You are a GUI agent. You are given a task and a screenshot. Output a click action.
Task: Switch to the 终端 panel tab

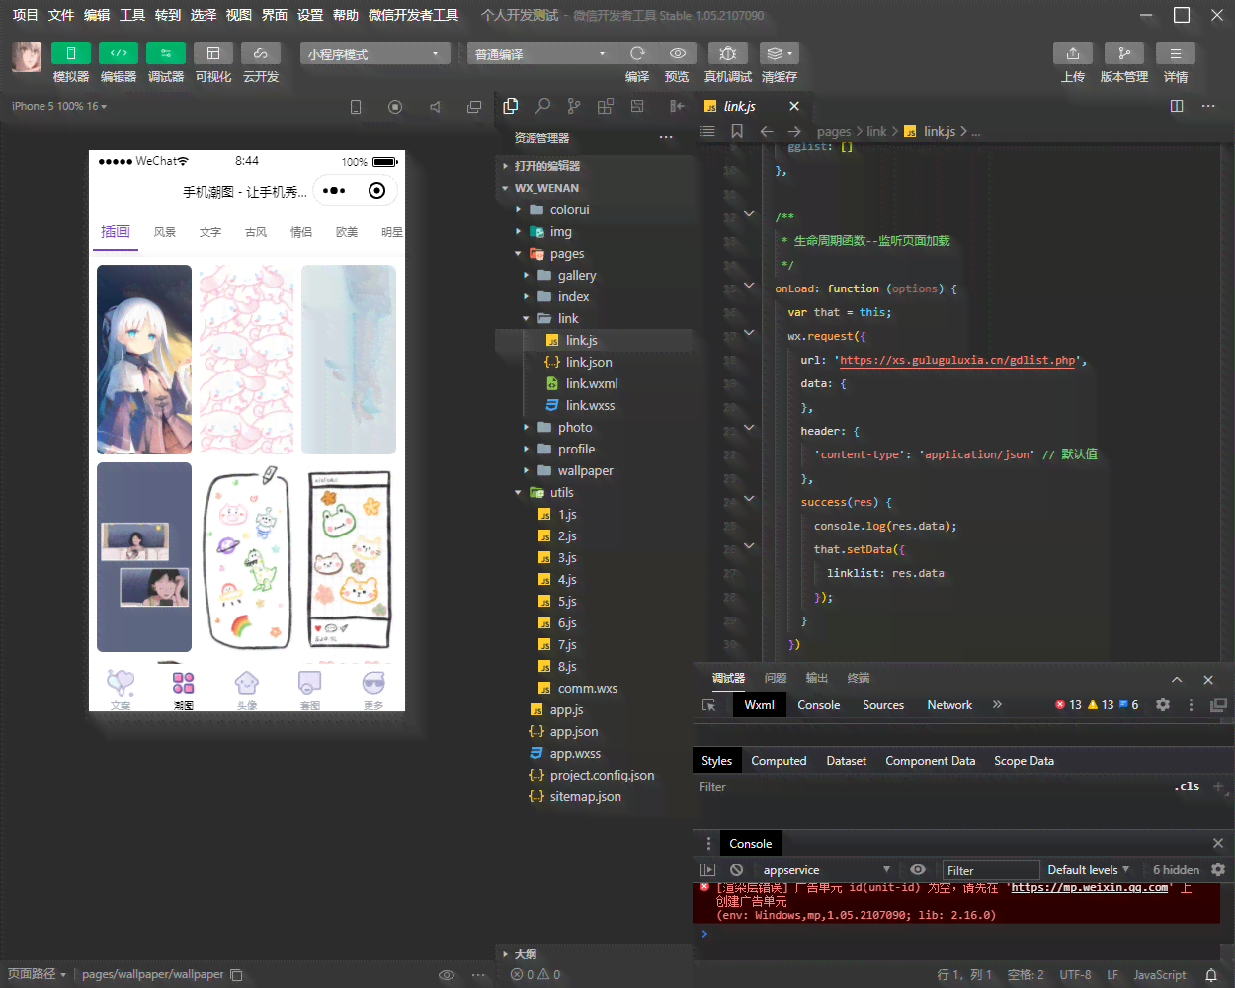click(859, 678)
